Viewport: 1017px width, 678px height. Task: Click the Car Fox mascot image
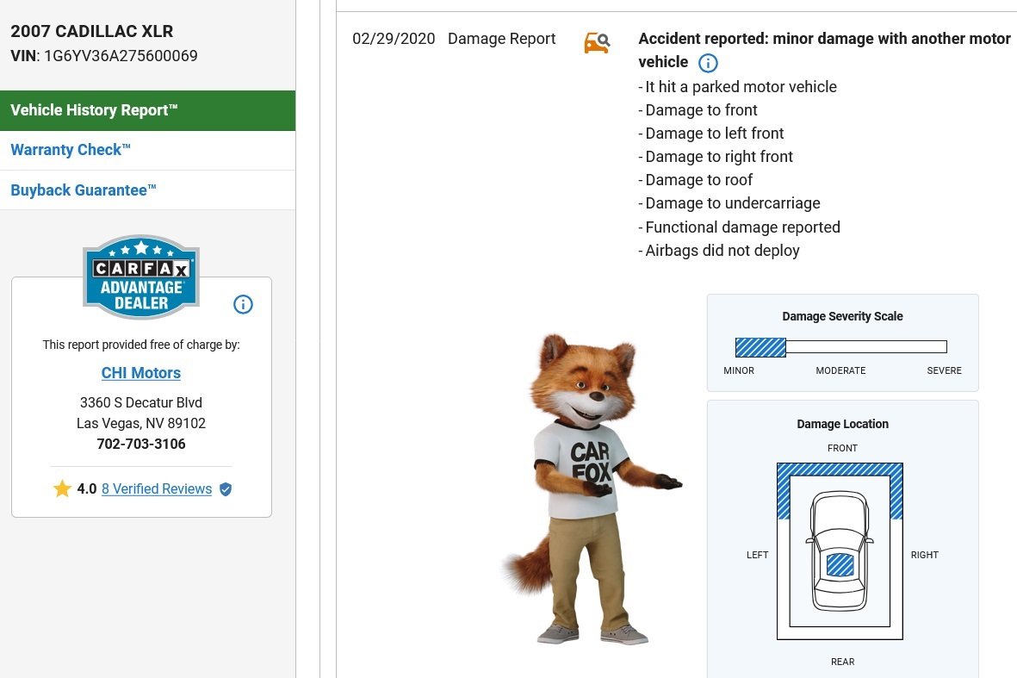click(x=592, y=489)
